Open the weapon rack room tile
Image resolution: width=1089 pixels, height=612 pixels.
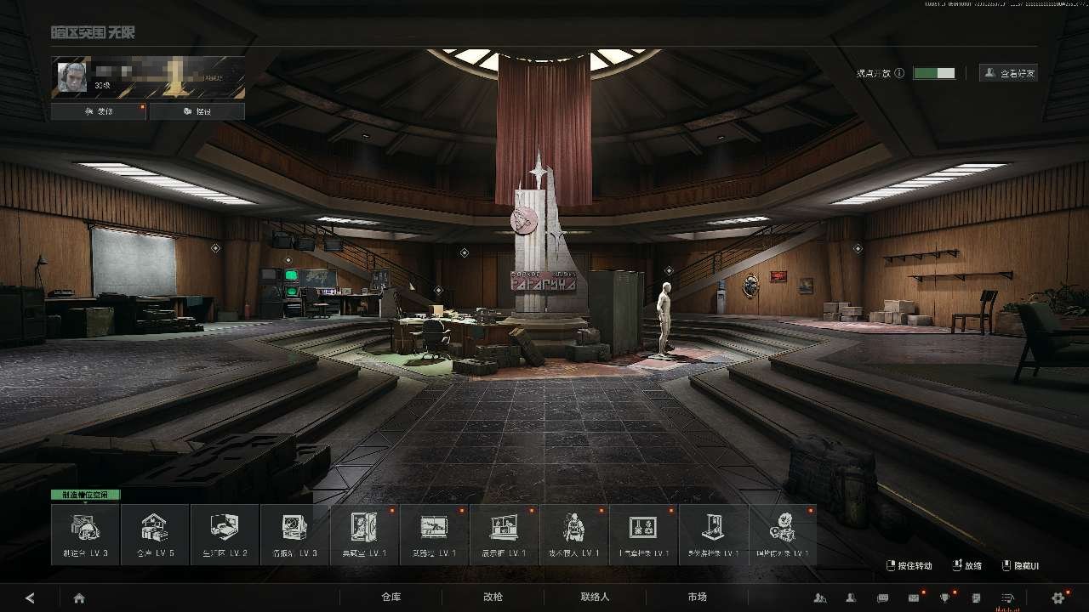click(x=435, y=535)
